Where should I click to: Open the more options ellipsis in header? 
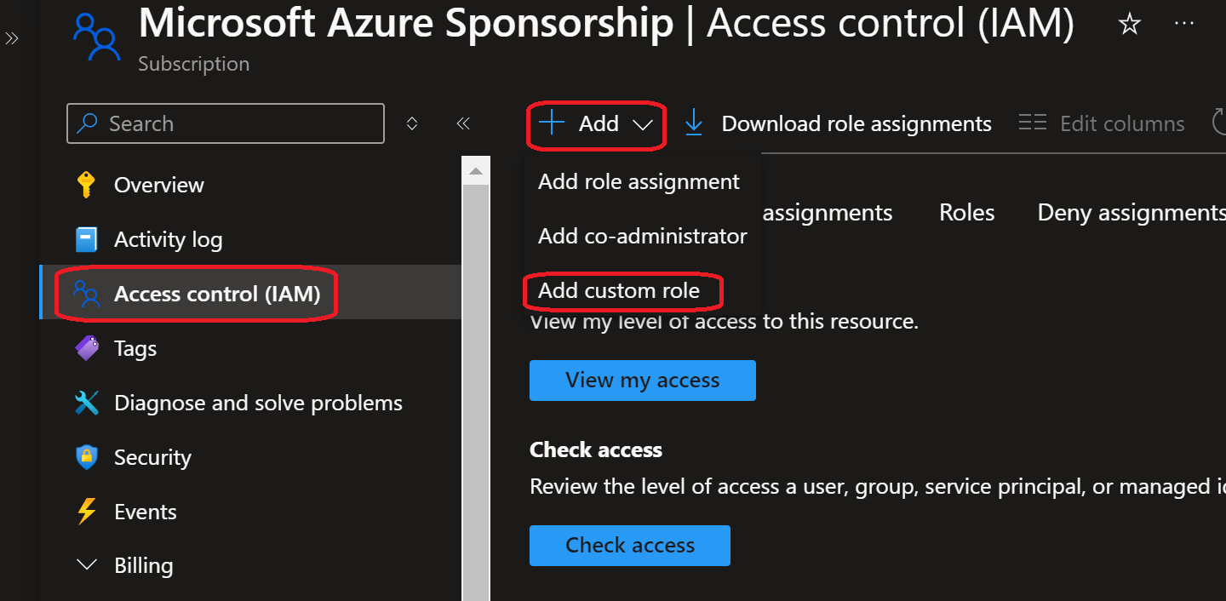[x=1183, y=24]
